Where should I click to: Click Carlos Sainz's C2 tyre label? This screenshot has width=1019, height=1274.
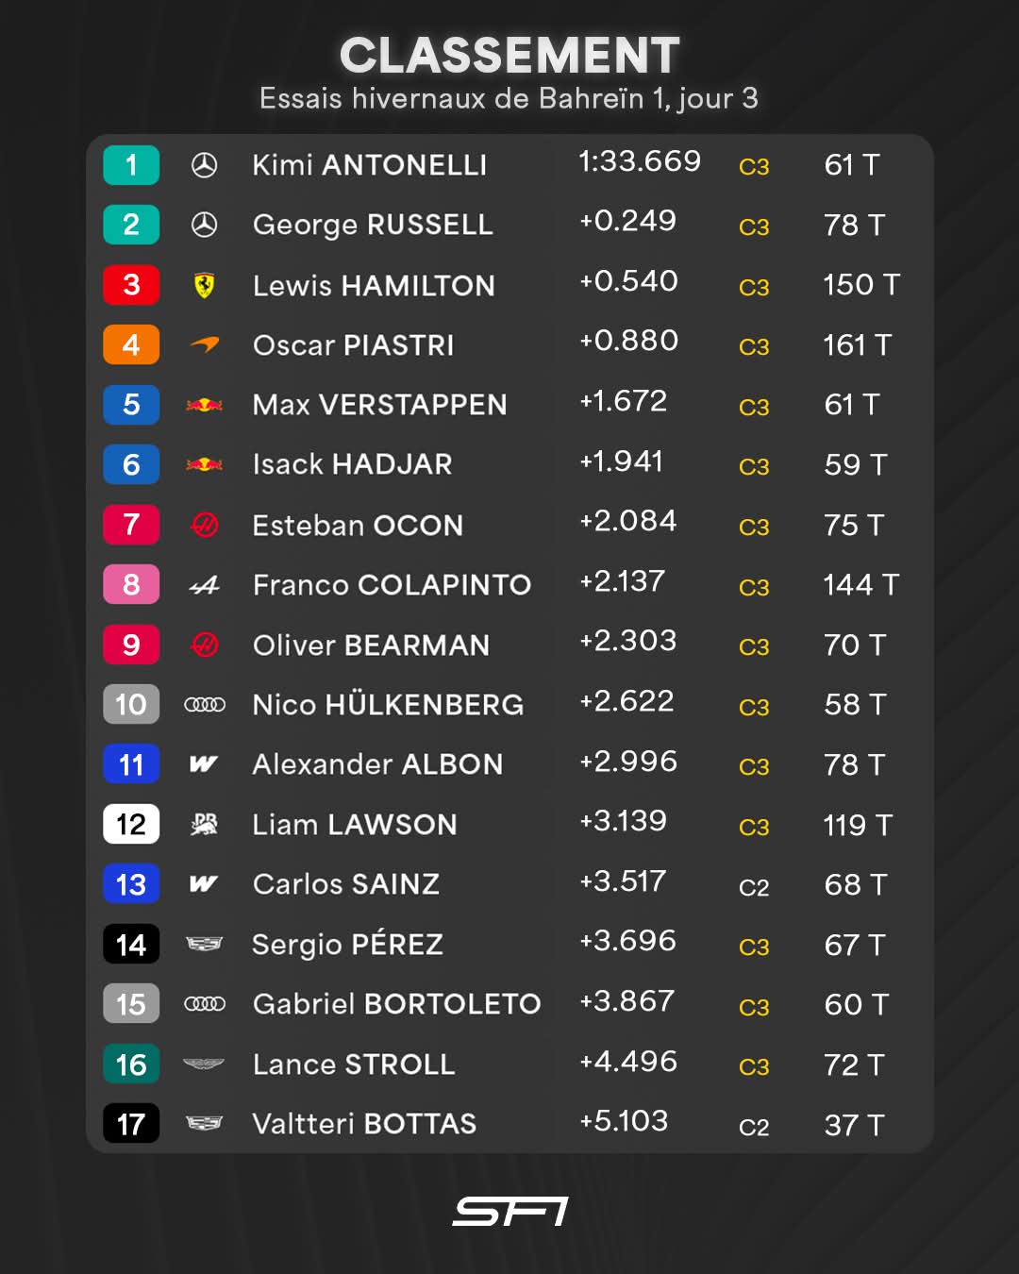[x=753, y=887]
